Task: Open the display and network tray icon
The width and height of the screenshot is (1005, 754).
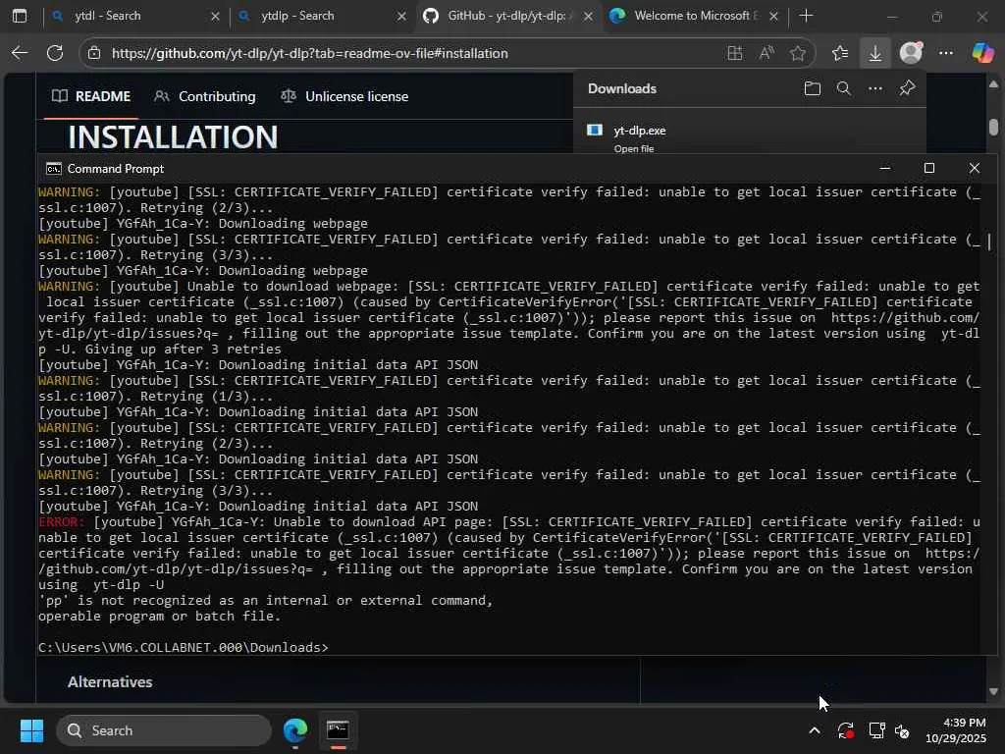Action: pyautogui.click(x=876, y=730)
